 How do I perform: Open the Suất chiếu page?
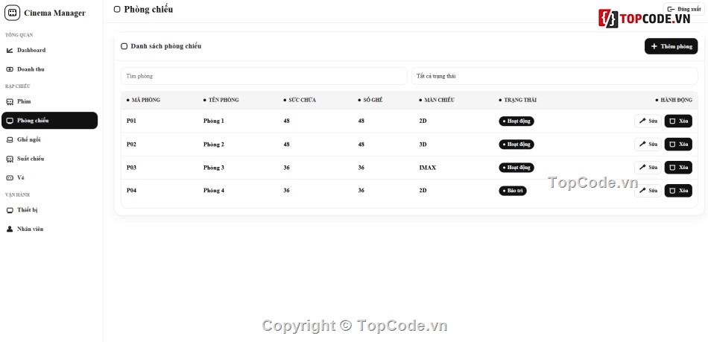click(50, 159)
